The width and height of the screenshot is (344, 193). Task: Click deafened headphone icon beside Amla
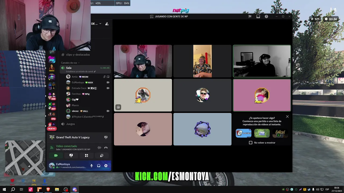[108, 77]
